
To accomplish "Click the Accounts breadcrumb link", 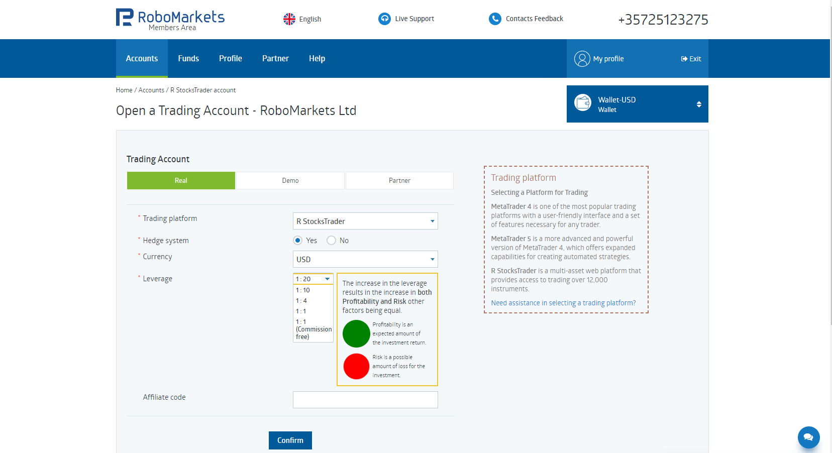I will [151, 90].
